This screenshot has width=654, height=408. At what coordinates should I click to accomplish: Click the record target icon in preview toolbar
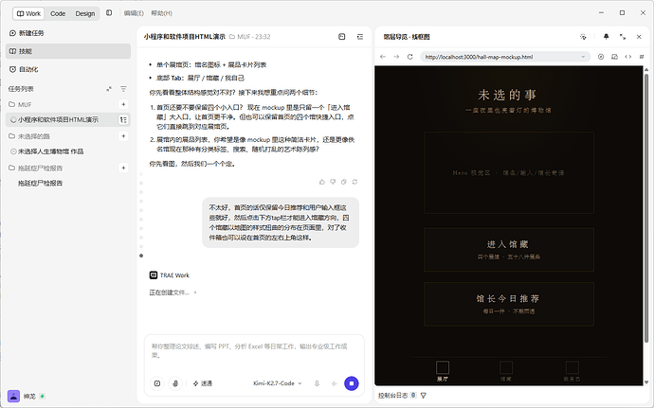point(601,57)
